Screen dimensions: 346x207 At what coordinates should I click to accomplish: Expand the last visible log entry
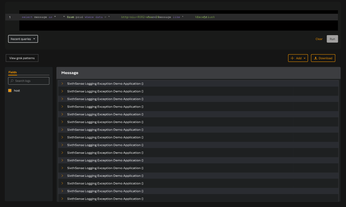tap(63, 199)
